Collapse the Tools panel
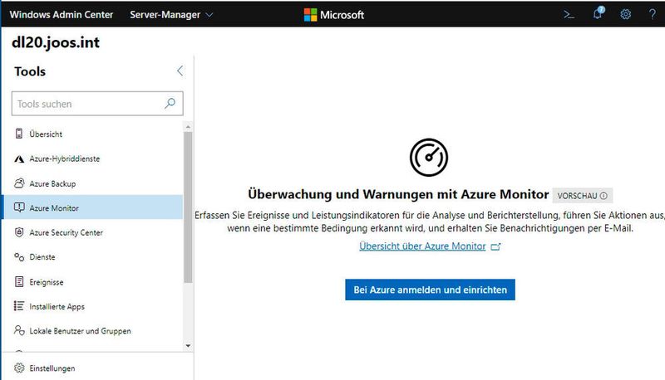This screenshot has height=380, width=665. (180, 71)
